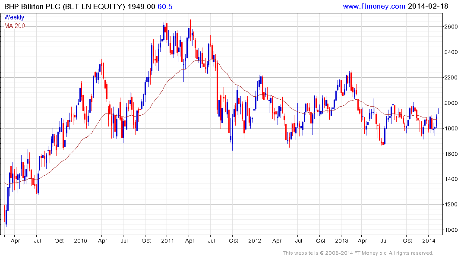Select the 2014 marker on time axis
Image resolution: width=464 pixels, height=259 pixels.
[429, 240]
